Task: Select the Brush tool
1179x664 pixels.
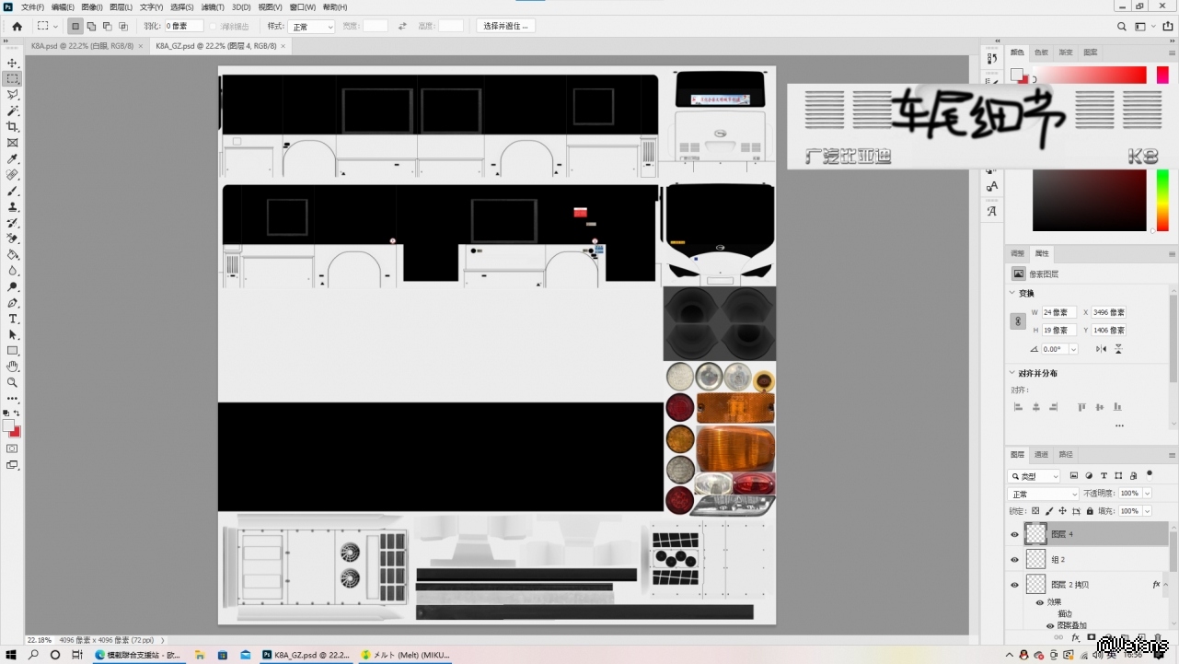Action: 13,191
